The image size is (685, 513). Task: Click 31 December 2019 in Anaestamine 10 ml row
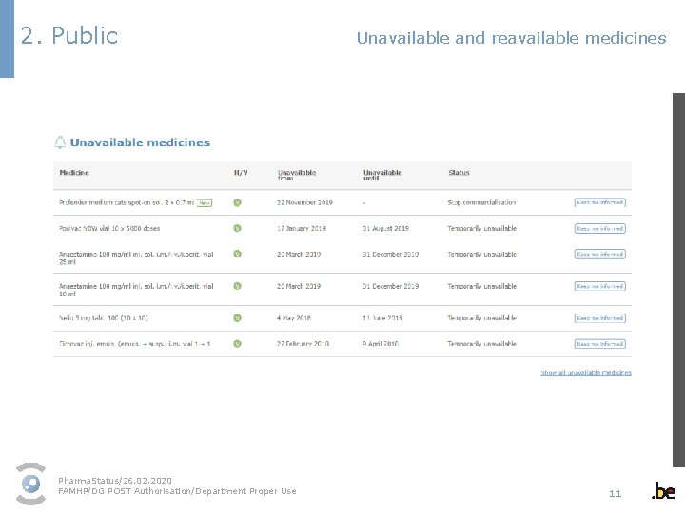[391, 286]
